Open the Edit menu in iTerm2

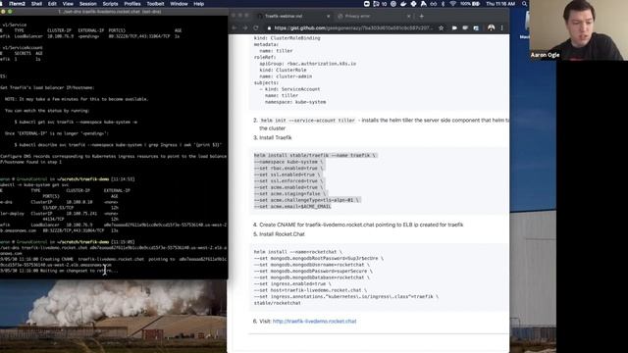pos(52,4)
